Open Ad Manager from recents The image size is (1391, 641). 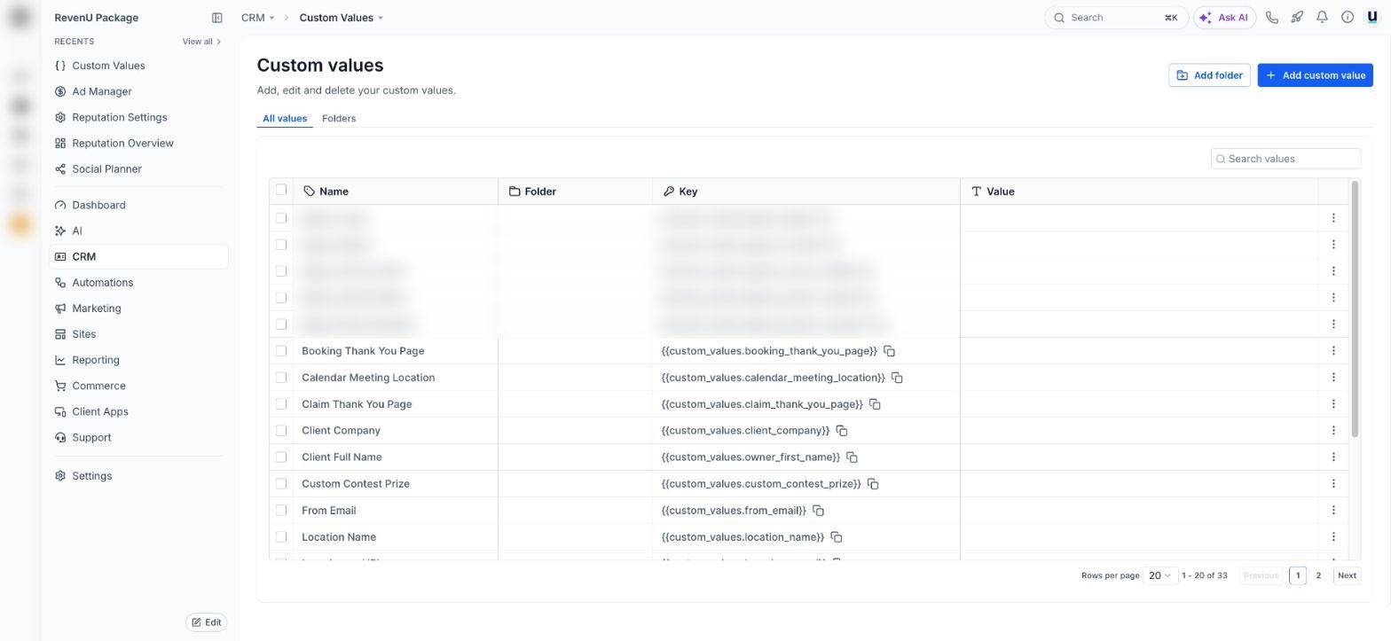tap(102, 91)
